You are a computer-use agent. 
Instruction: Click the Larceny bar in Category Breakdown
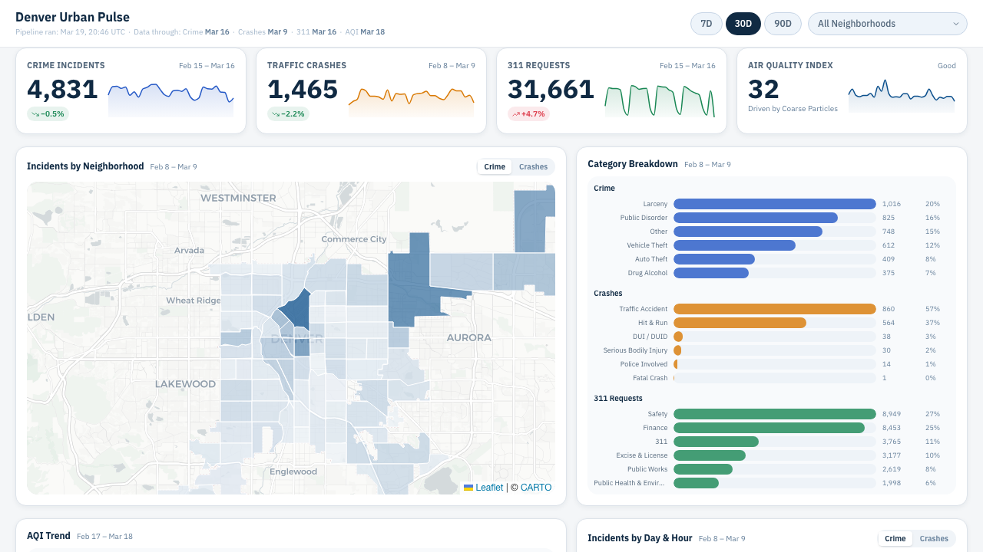click(775, 204)
